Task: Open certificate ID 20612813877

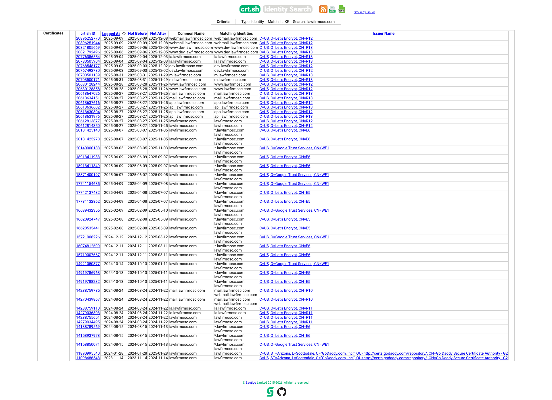Action: coord(88,121)
